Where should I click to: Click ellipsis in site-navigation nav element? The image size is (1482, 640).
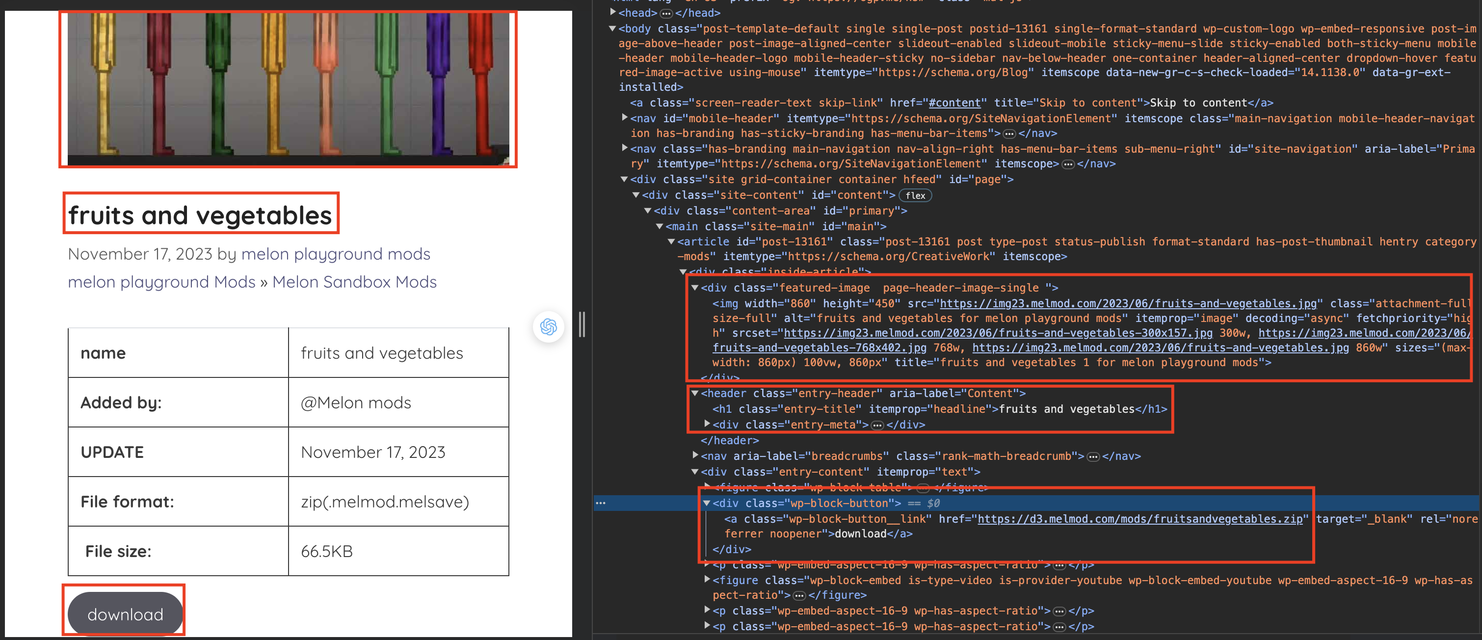pos(1068,164)
